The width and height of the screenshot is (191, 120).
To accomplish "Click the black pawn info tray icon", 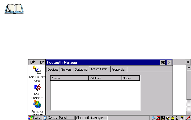I will (177, 118).
